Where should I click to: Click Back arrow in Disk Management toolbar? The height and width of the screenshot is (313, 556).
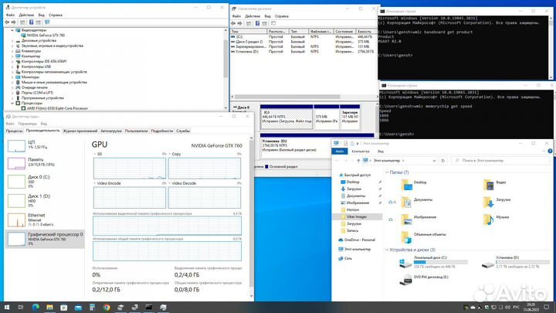pos(233,23)
